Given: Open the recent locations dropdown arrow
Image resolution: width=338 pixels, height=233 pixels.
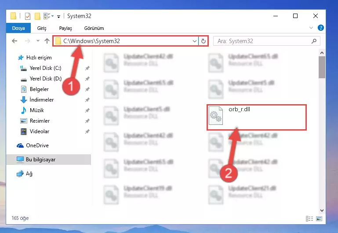Looking at the screenshot, I should coord(38,40).
